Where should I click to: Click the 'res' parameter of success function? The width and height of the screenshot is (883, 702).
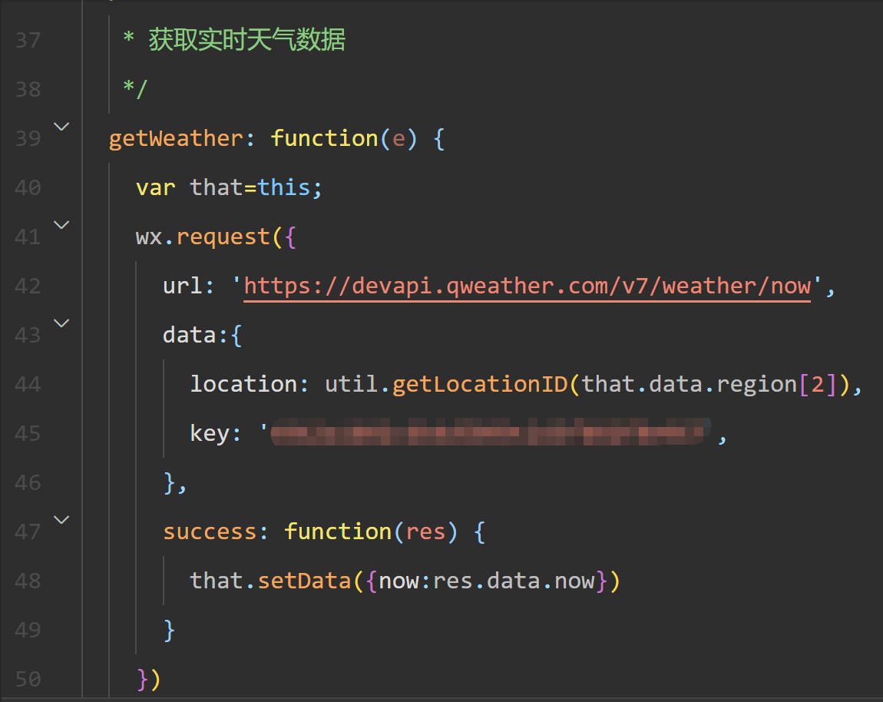(425, 532)
